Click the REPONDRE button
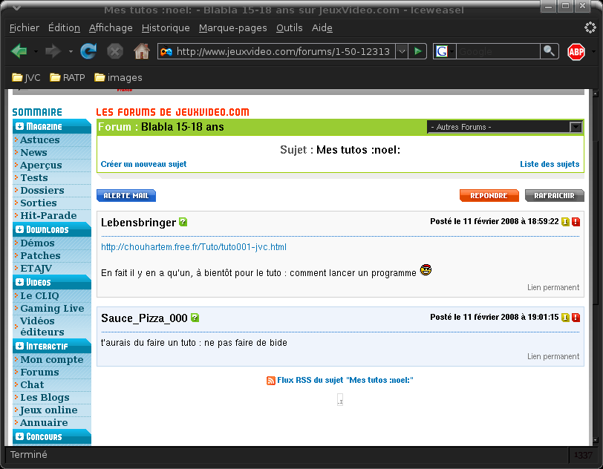 pos(489,196)
